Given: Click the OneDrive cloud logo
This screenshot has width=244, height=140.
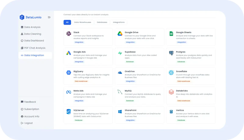Looking at the screenshot, I should [120, 72].
